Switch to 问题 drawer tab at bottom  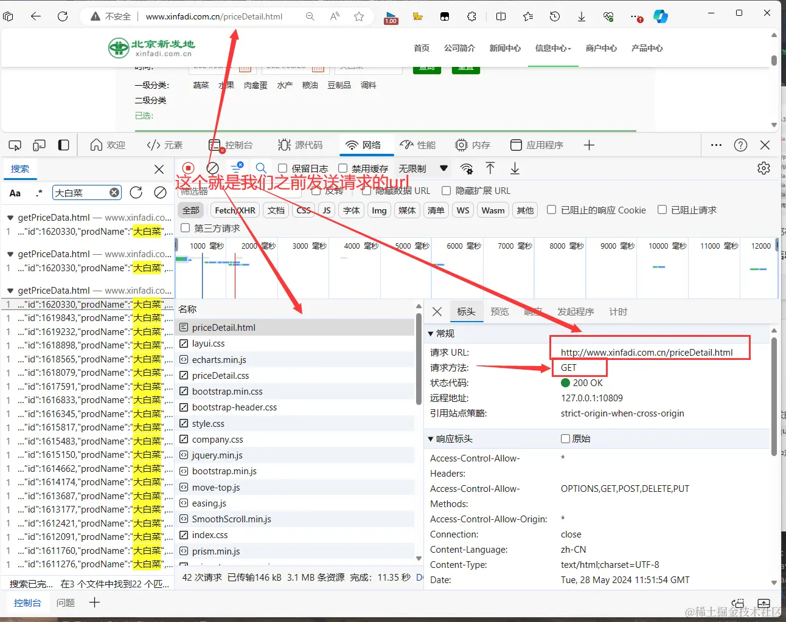click(x=66, y=603)
